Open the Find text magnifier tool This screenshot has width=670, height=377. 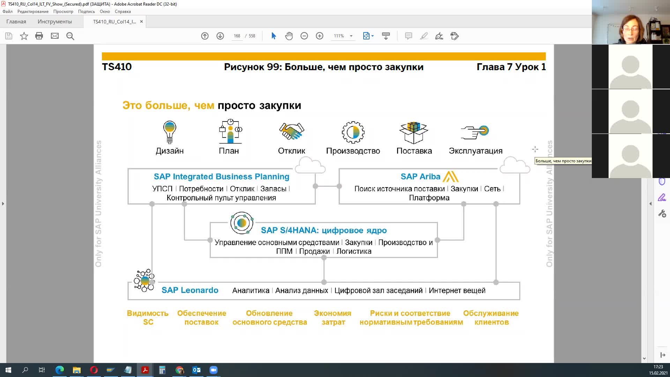tap(70, 36)
